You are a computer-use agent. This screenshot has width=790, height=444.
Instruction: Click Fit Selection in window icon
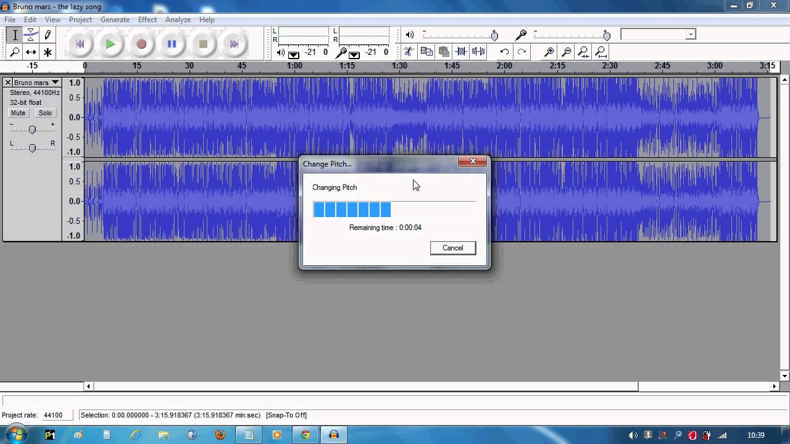(x=583, y=52)
